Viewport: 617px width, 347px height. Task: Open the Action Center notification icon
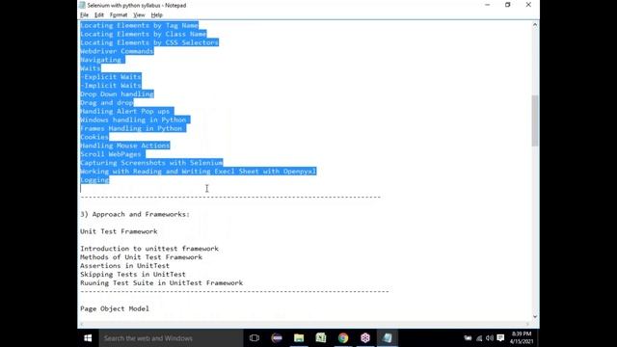tap(500, 338)
